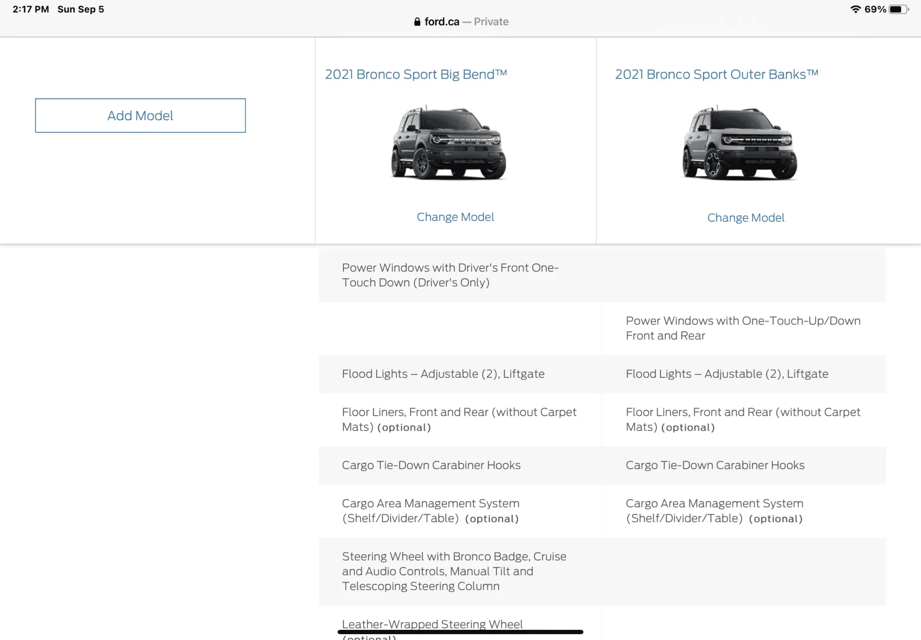921x640 pixels.
Task: Tap the black home indicator bar
Action: tap(460, 632)
